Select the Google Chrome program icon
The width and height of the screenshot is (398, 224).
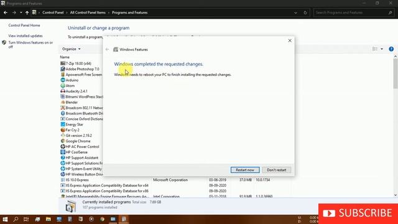(x=63, y=141)
